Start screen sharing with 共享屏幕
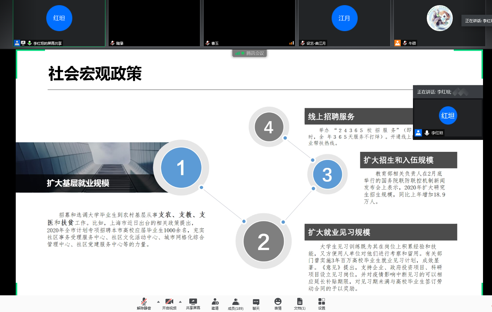 193,303
